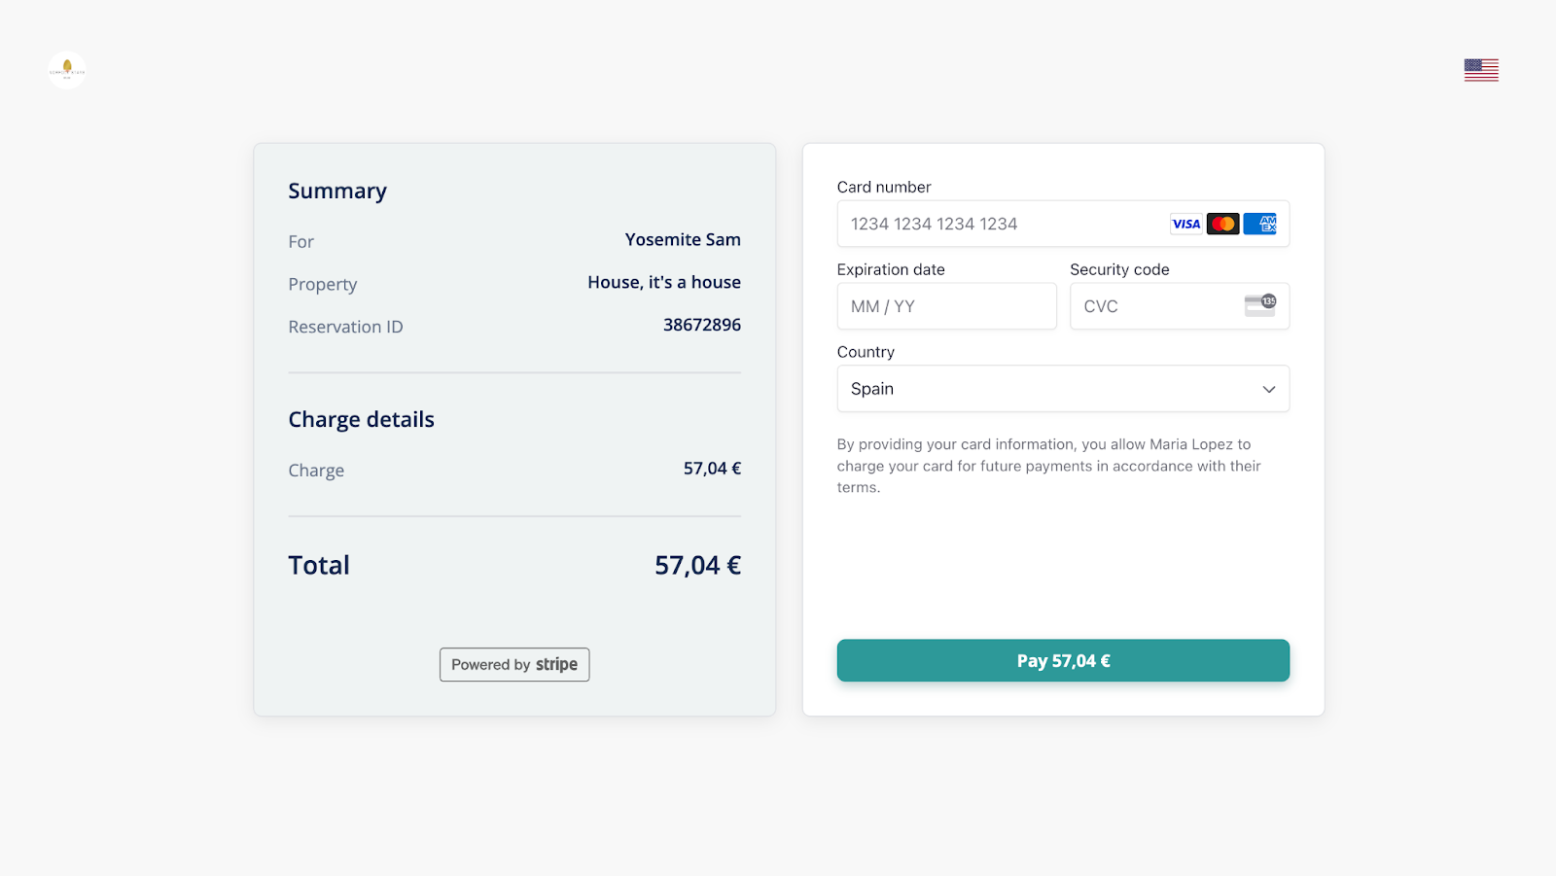Open language selector via US flag
Screen dimensions: 1556x876
[x=1481, y=70]
